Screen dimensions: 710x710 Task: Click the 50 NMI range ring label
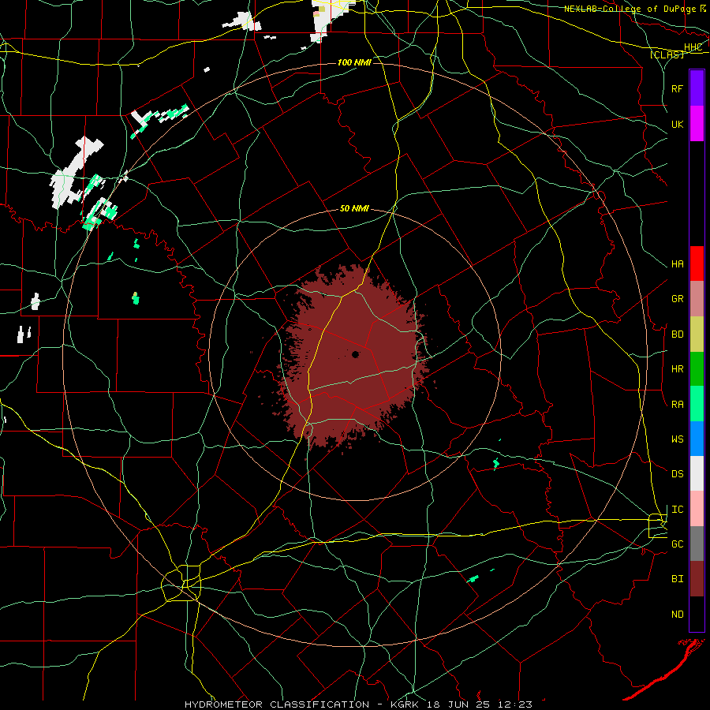point(354,208)
